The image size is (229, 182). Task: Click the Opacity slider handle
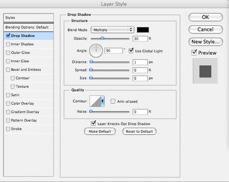click(103, 38)
